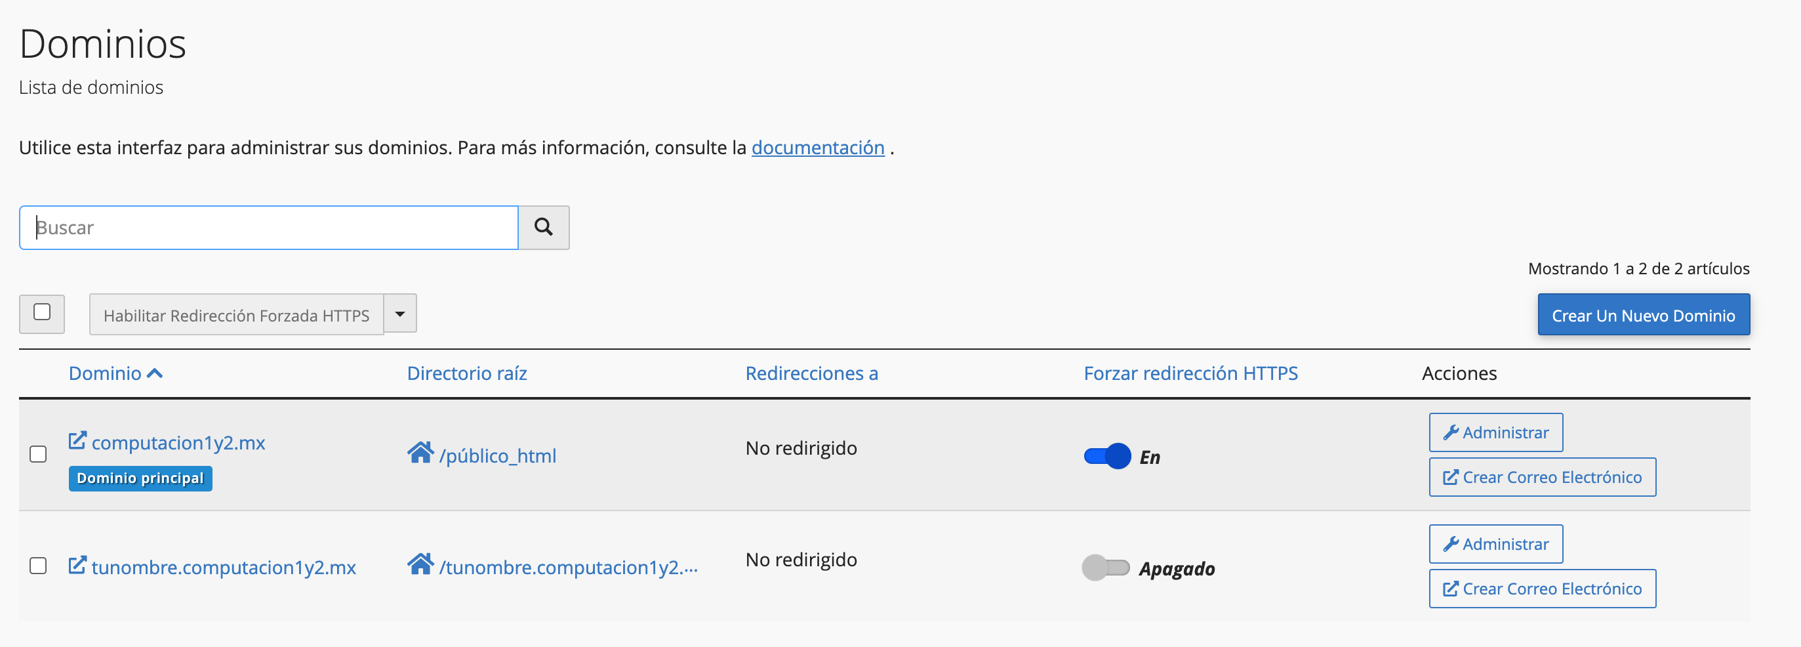Click sort arrow next to Dominio header
1801x647 pixels.
[155, 373]
